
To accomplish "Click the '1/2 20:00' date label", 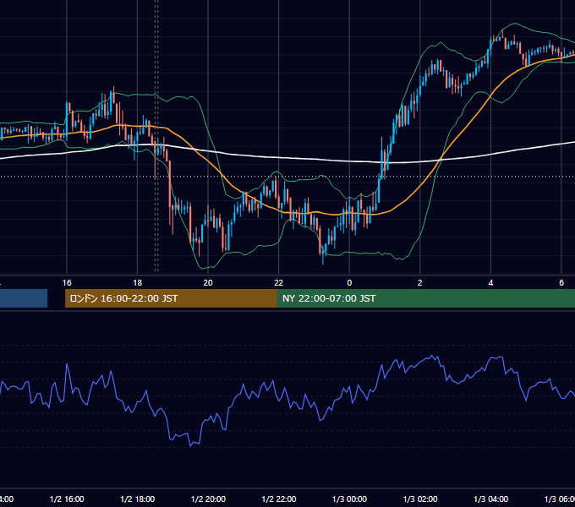I will [x=208, y=499].
